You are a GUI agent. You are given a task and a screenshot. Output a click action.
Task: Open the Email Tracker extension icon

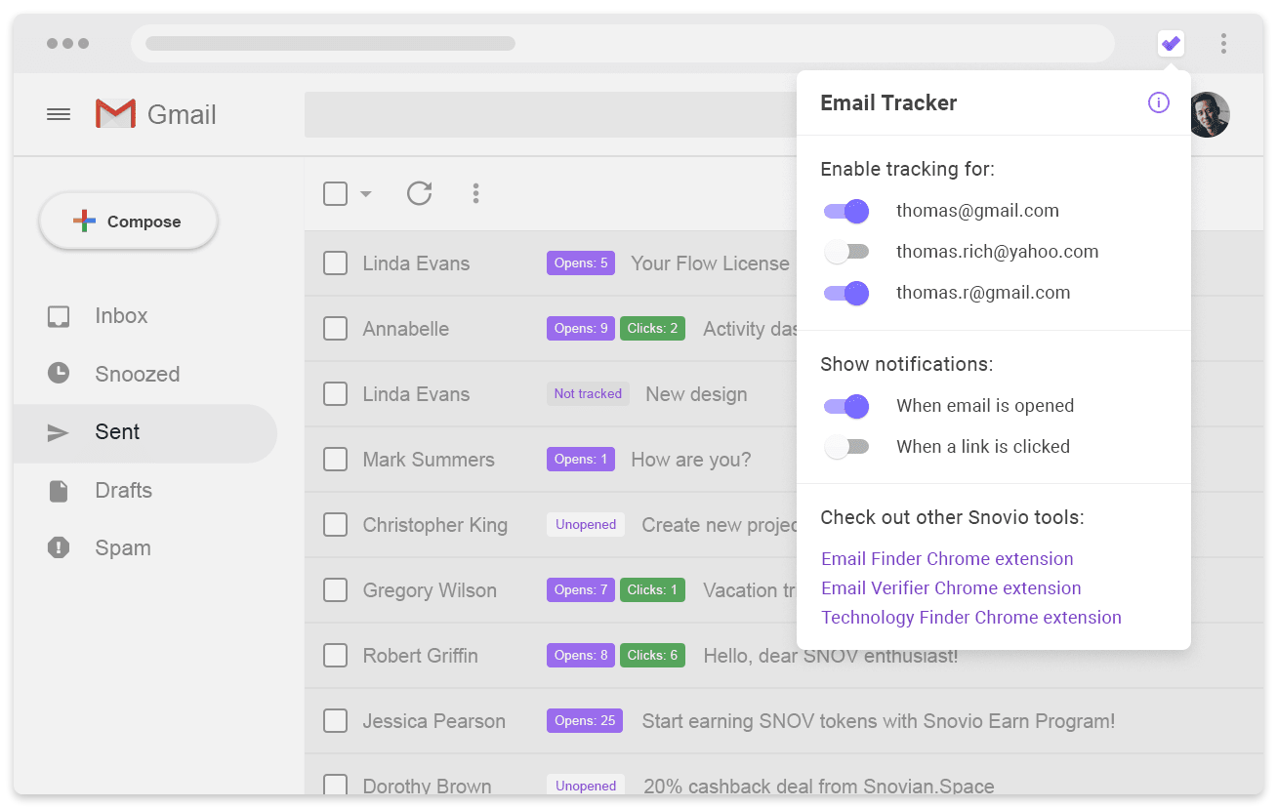[1171, 43]
